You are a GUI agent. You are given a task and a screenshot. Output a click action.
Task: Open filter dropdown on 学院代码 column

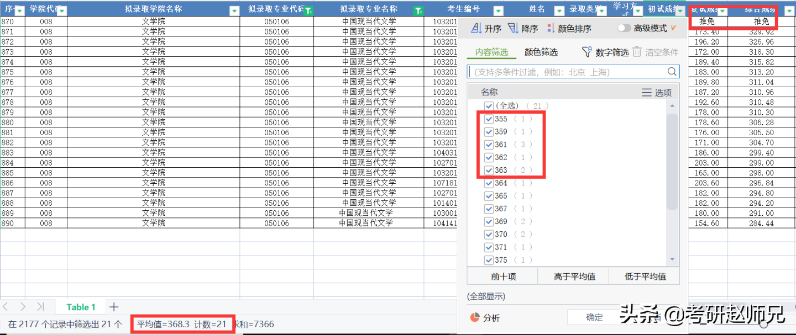coord(61,9)
